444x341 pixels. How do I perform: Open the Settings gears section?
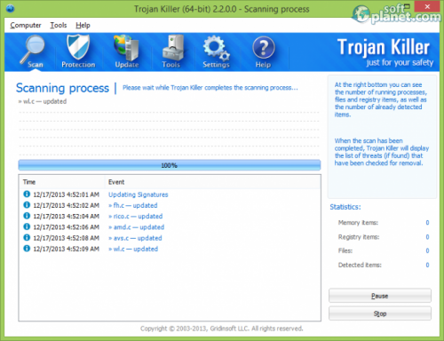coord(216,52)
